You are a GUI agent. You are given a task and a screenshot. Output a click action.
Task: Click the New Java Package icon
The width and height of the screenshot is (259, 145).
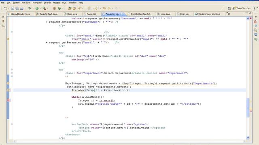click(x=54, y=8)
